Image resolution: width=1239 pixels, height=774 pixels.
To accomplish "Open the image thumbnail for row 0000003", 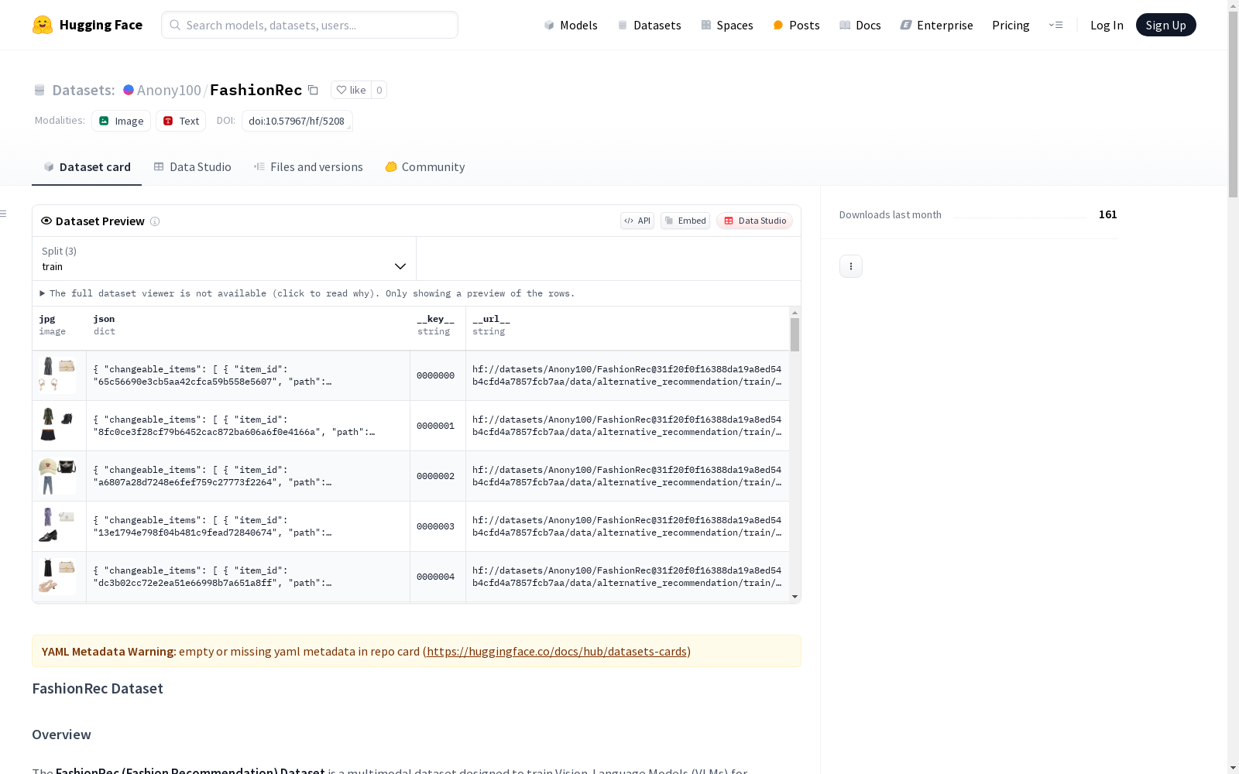I will pyautogui.click(x=57, y=526).
